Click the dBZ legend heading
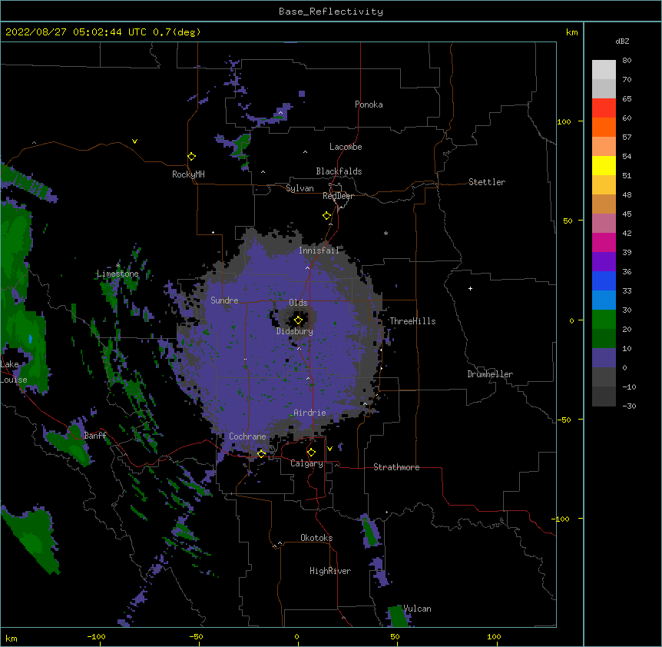 pos(622,41)
